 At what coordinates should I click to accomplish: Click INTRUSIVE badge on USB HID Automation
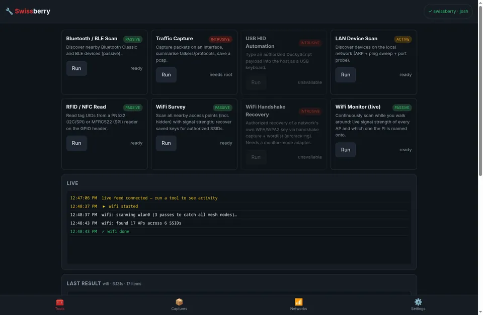[310, 43]
